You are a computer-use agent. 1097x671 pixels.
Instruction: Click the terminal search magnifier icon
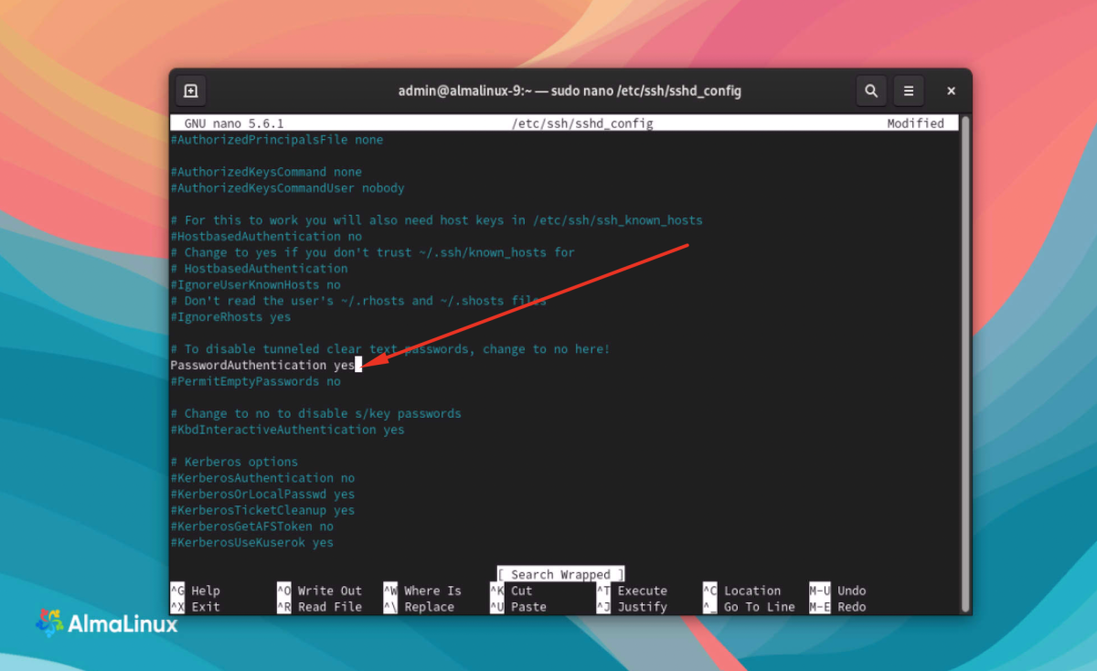point(871,91)
